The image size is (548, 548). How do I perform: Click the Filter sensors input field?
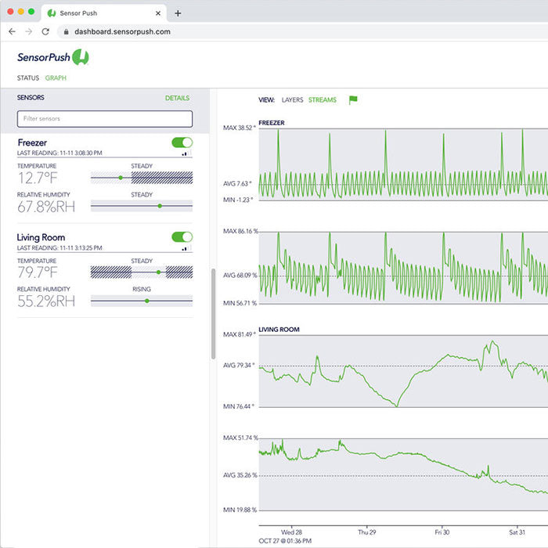(105, 119)
